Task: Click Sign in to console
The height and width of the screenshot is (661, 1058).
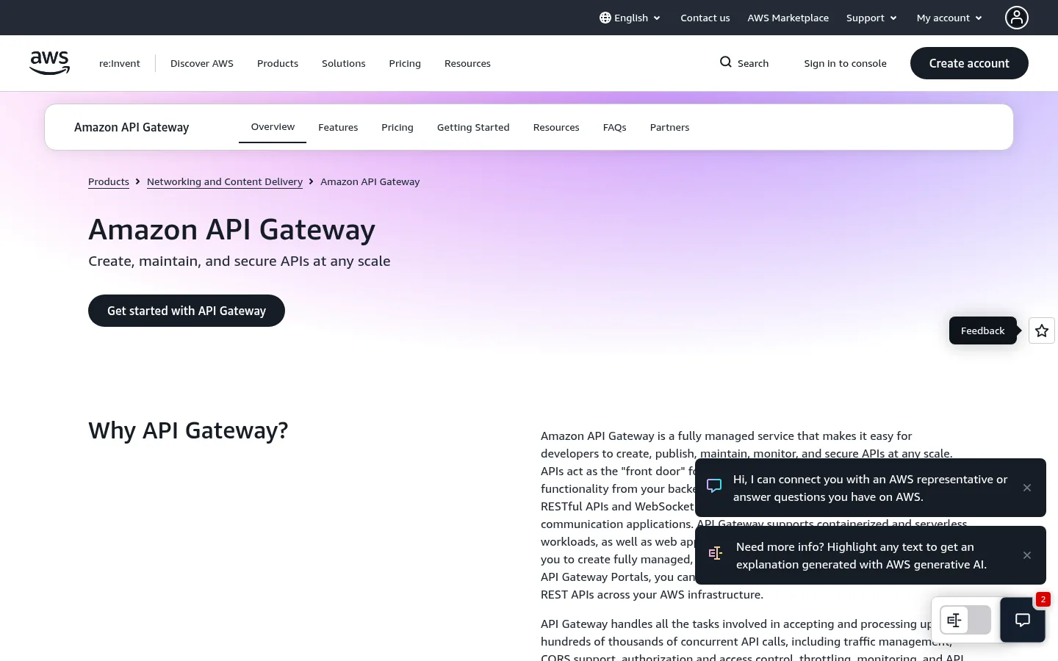Action: (x=846, y=63)
